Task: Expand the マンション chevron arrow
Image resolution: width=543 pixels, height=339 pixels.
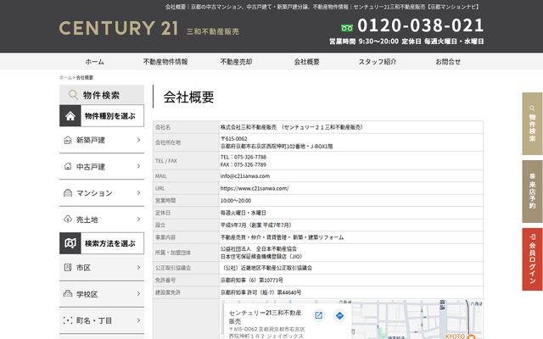Action: point(138,192)
